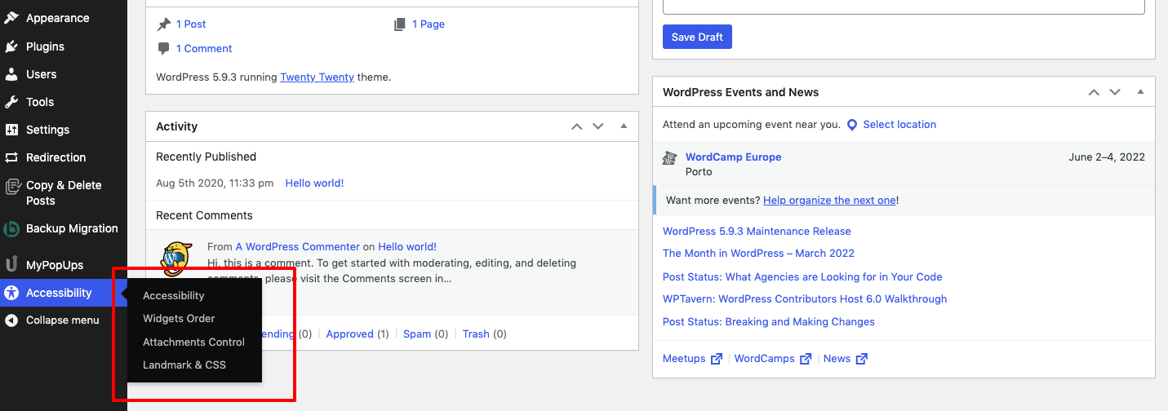Viewport: 1168px width, 411px height.
Task: Click the pushpin icon beside 1 Post
Action: [x=164, y=24]
